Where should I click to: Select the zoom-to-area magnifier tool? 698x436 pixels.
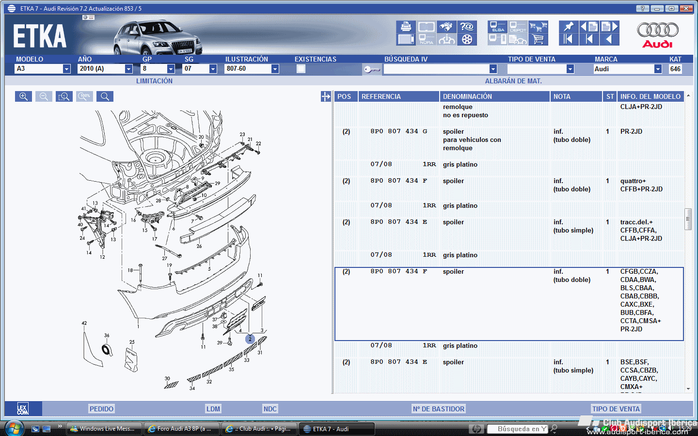click(64, 96)
